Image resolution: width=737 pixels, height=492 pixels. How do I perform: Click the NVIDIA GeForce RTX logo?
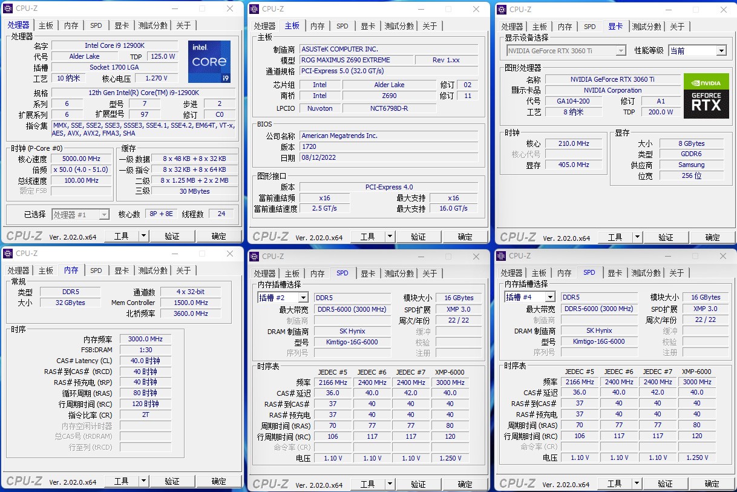[x=706, y=96]
